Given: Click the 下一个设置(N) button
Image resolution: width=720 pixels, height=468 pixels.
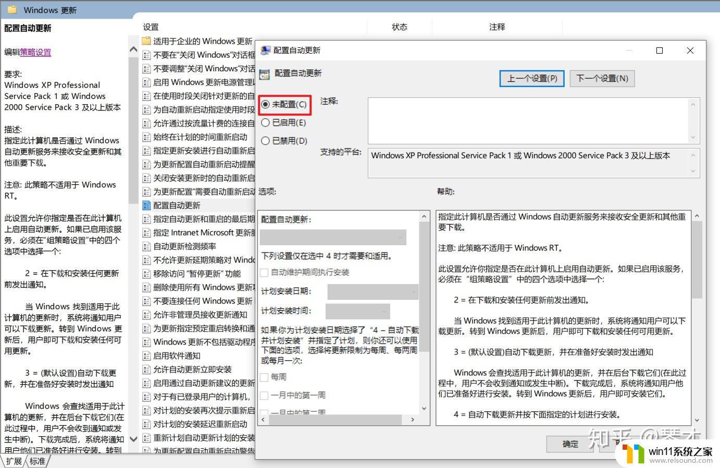Looking at the screenshot, I should coord(602,79).
